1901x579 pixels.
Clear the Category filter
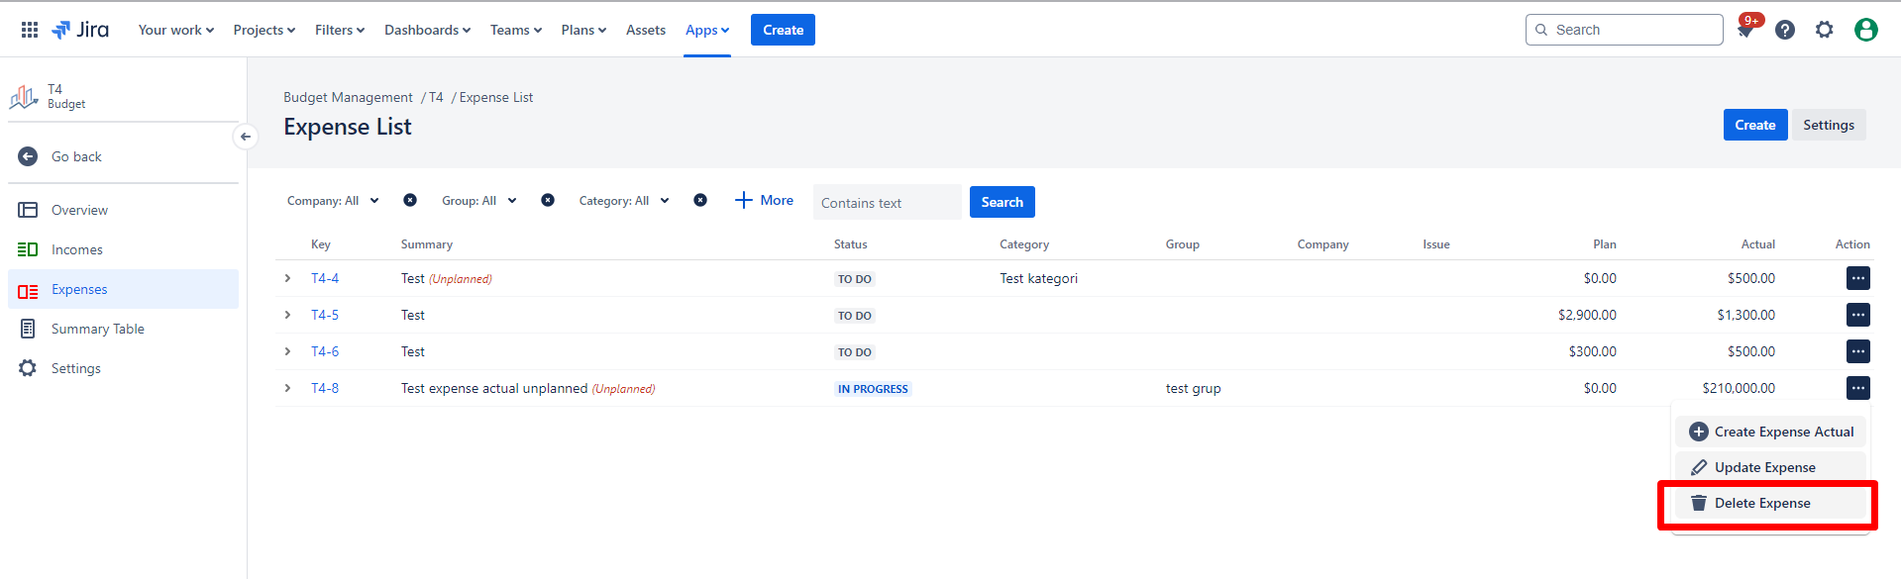pyautogui.click(x=700, y=200)
